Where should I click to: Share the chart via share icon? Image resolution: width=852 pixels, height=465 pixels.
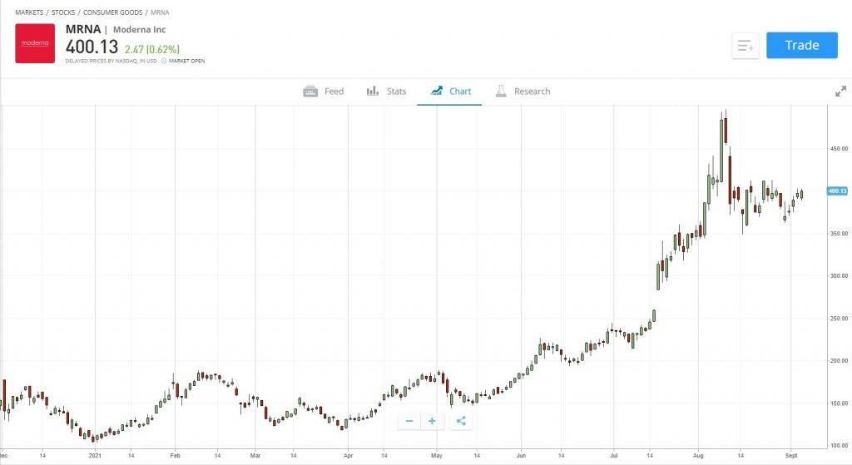tap(462, 421)
